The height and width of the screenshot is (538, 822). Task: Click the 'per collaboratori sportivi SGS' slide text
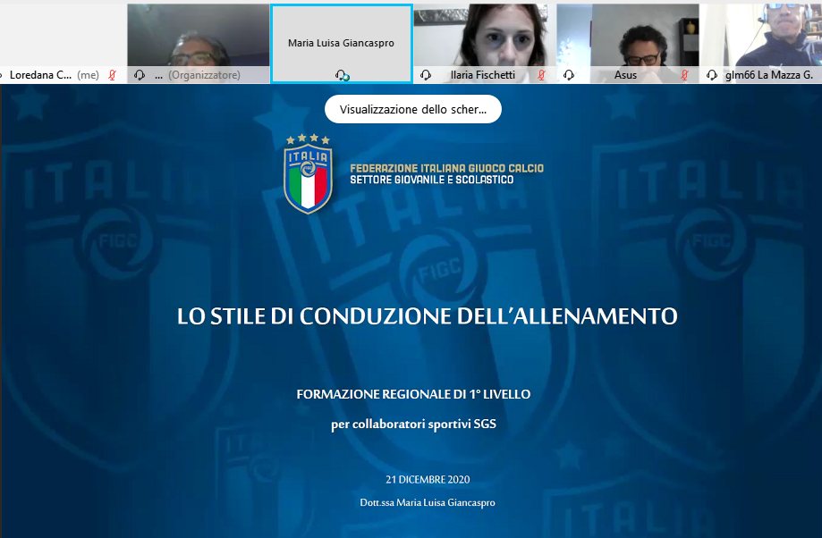point(413,424)
